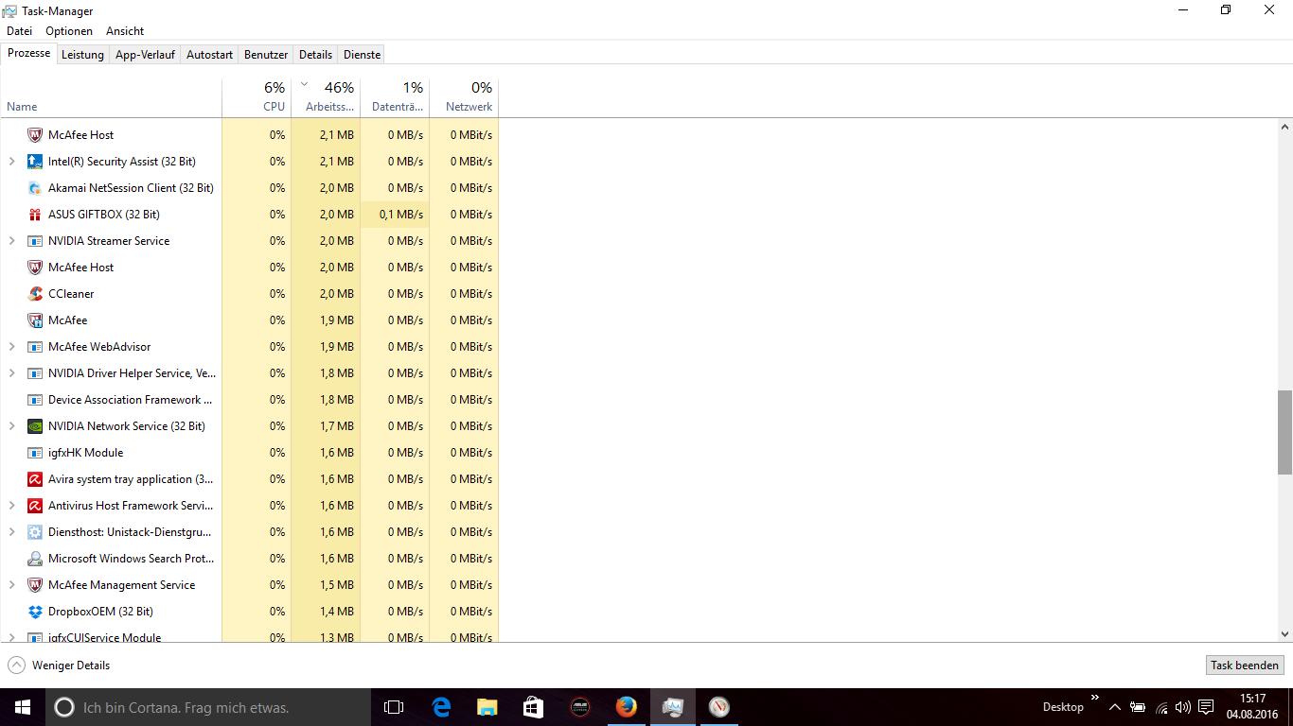1293x726 pixels.
Task: Click the ASUS app icon in taskbar
Action: (579, 707)
